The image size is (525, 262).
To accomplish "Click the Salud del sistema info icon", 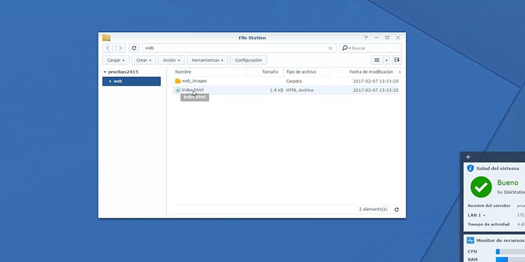I will [471, 168].
